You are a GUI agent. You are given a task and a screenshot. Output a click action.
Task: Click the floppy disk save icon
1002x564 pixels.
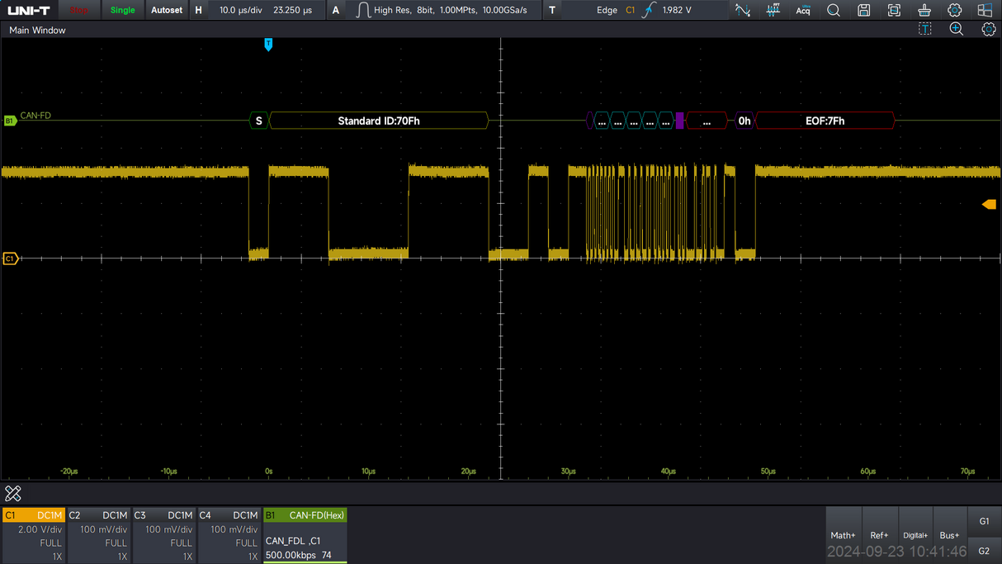(863, 10)
